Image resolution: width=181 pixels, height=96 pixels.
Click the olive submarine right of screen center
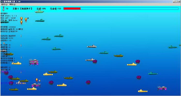[118, 56]
